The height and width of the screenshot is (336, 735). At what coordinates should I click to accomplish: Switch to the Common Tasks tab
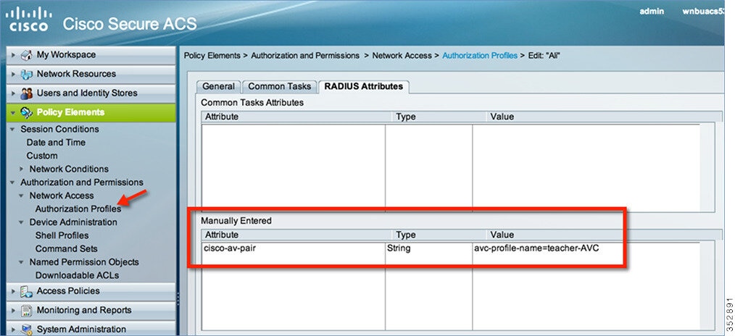point(279,87)
